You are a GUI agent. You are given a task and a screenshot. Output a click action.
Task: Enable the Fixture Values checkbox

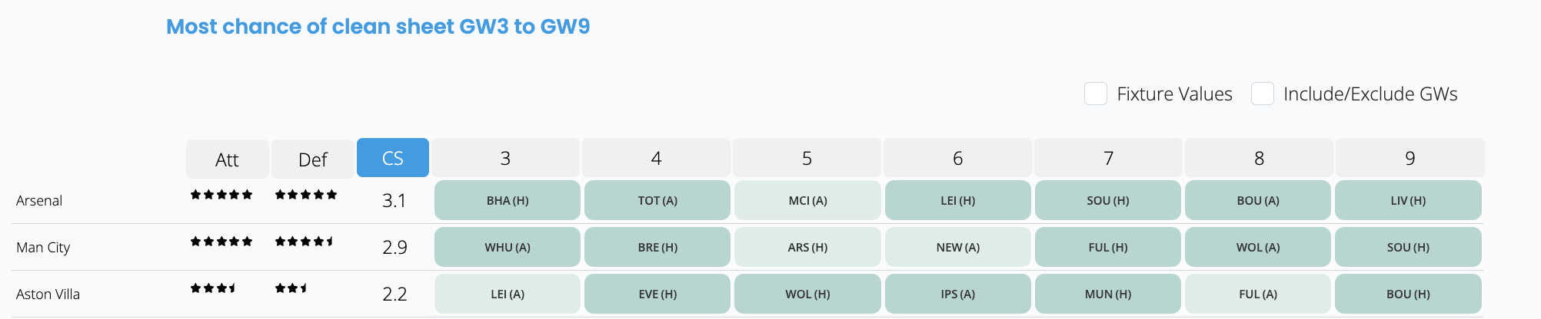pos(1095,94)
